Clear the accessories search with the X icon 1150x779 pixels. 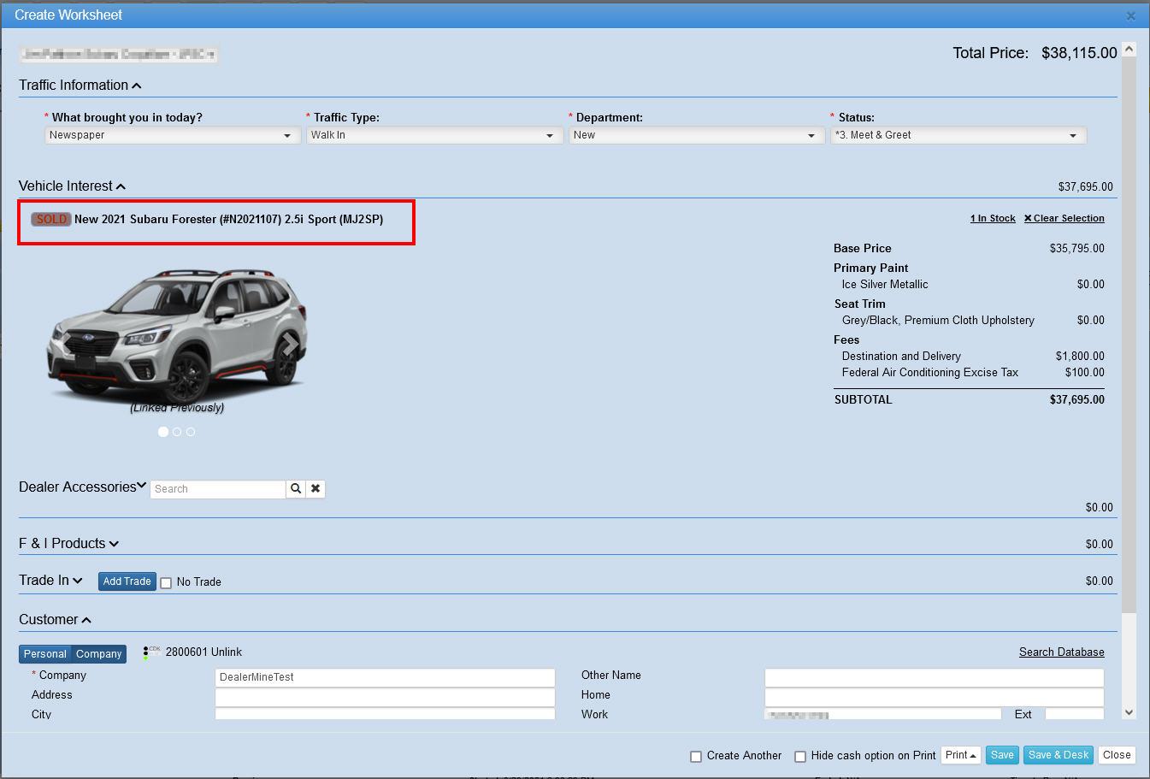(316, 488)
